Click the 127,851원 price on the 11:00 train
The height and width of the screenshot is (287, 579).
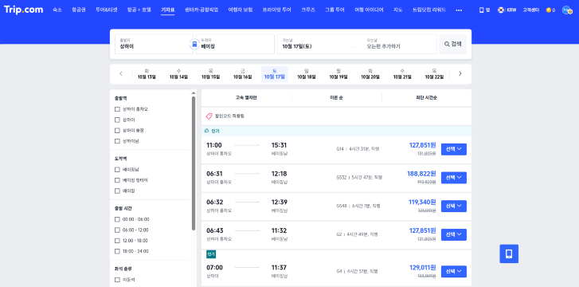pyautogui.click(x=422, y=145)
